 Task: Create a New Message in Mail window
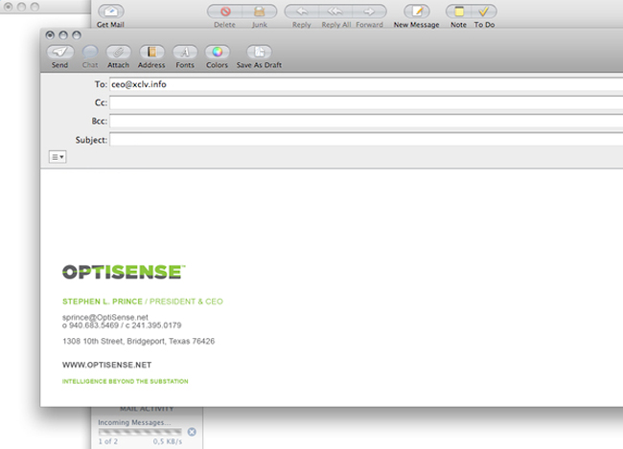416,11
